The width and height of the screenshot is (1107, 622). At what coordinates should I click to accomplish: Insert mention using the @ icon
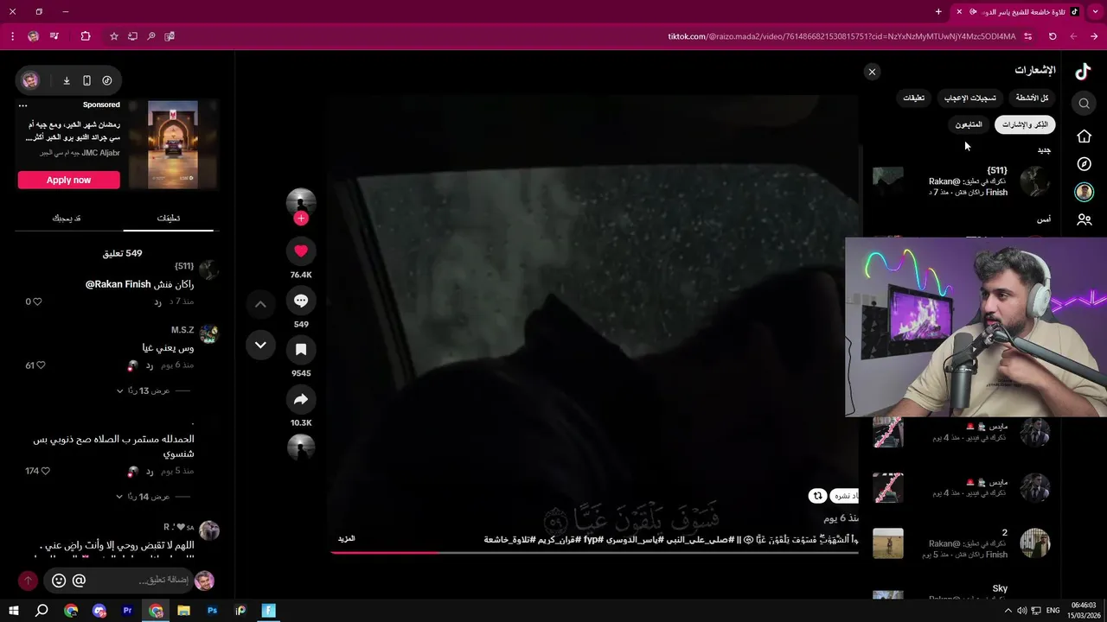click(79, 581)
